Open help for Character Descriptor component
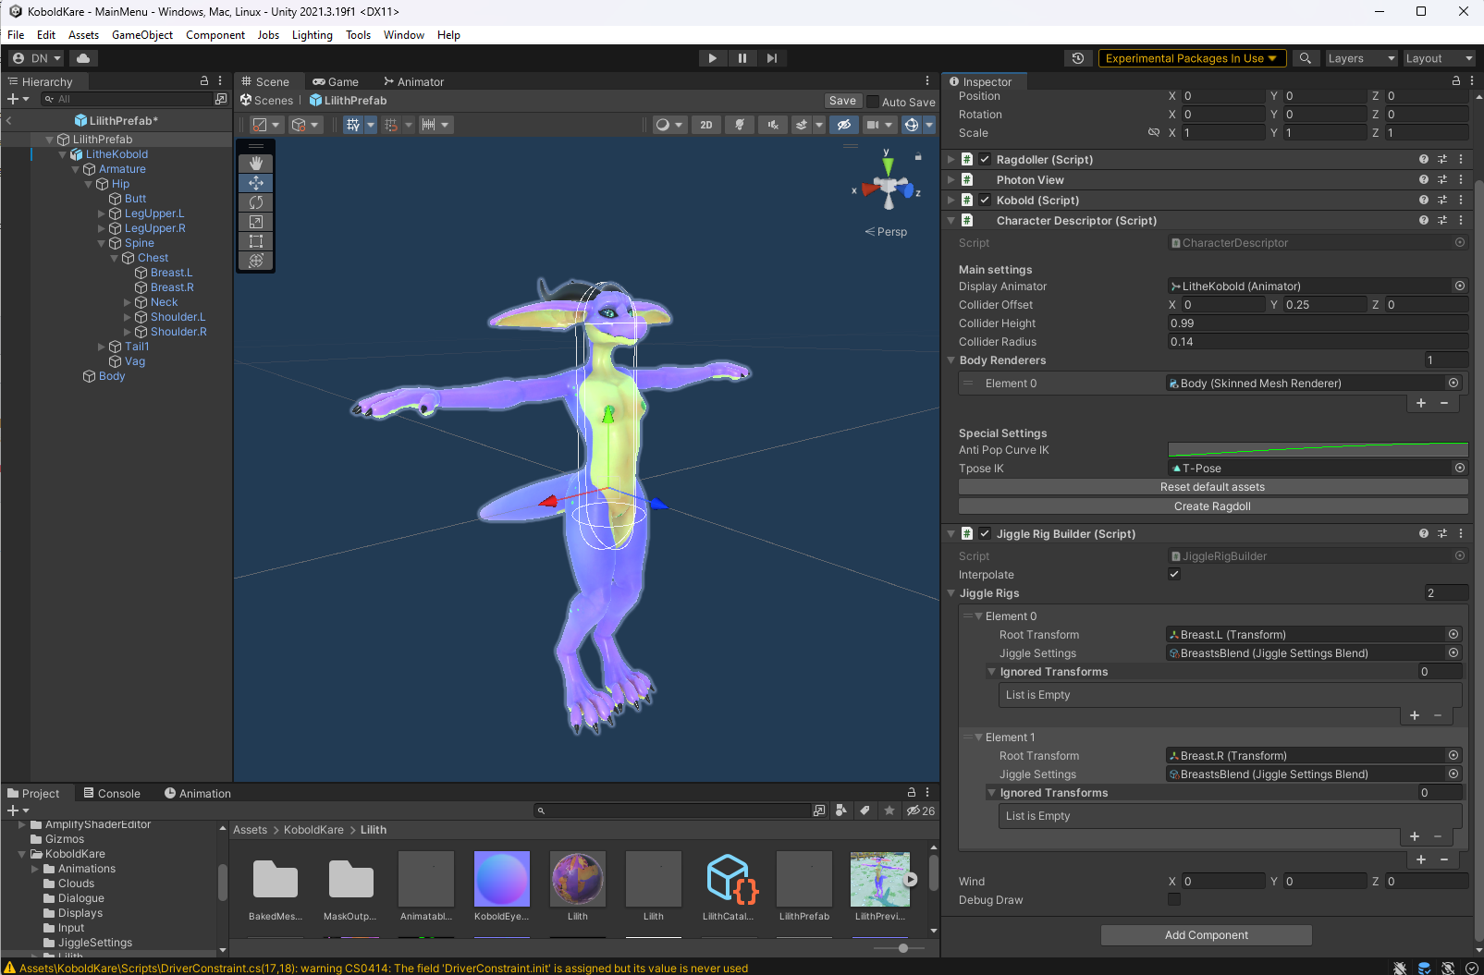Screen dimensions: 1484x975 [1424, 221]
